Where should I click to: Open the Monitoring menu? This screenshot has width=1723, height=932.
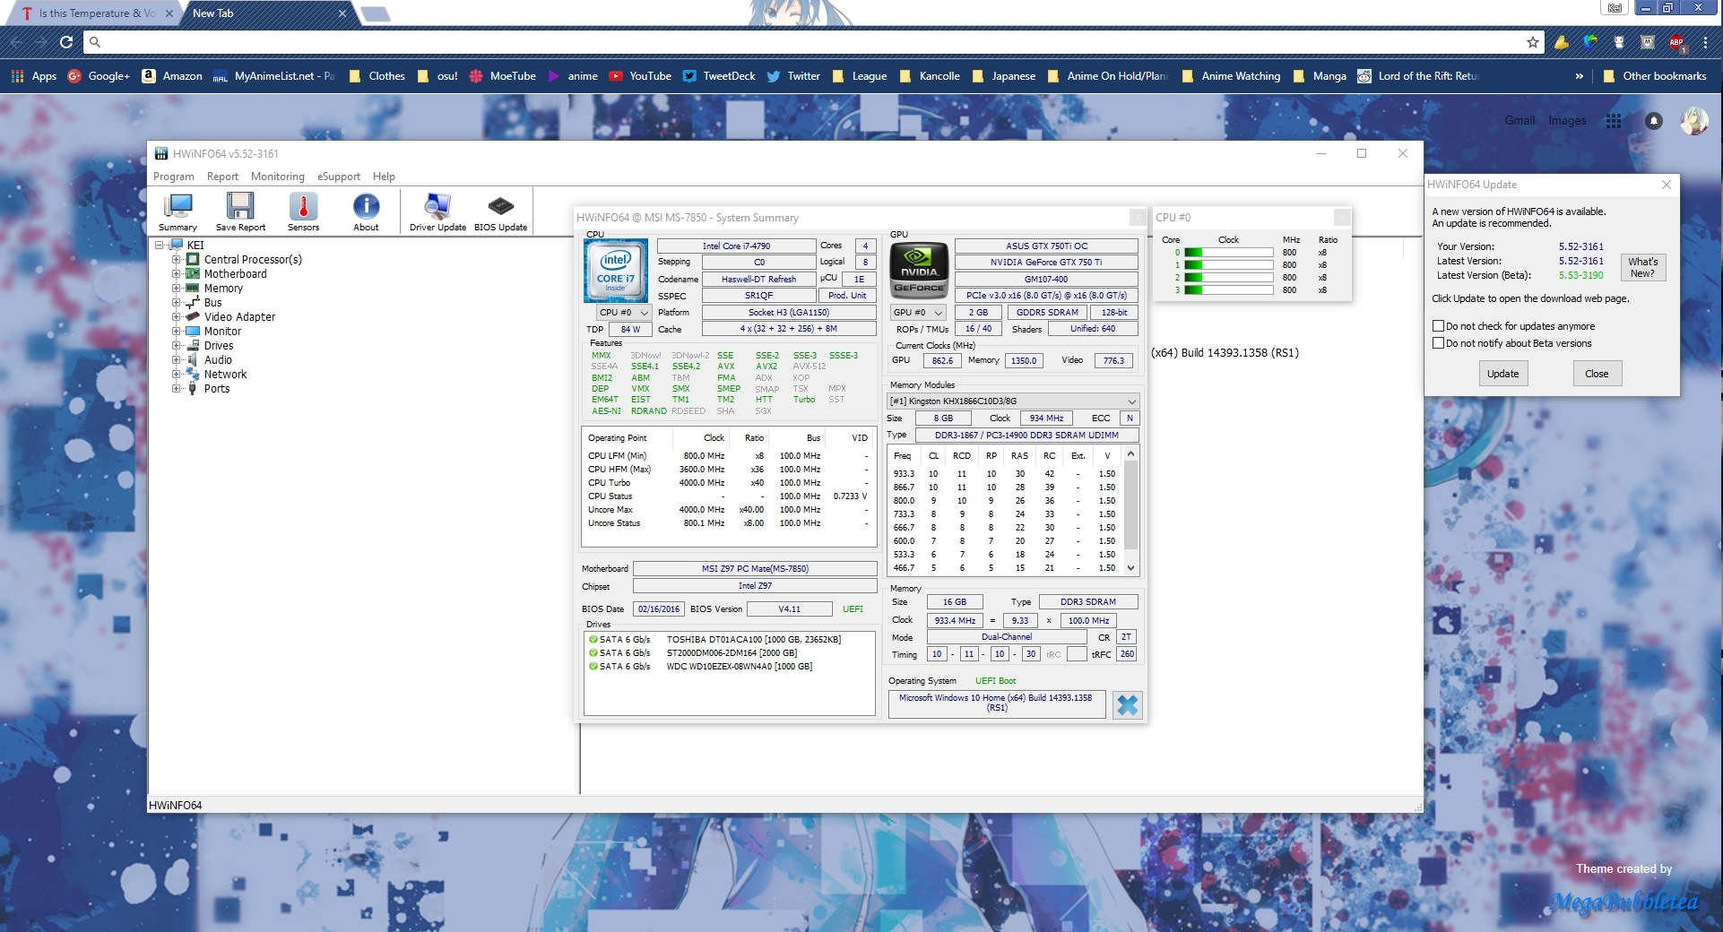pos(278,177)
